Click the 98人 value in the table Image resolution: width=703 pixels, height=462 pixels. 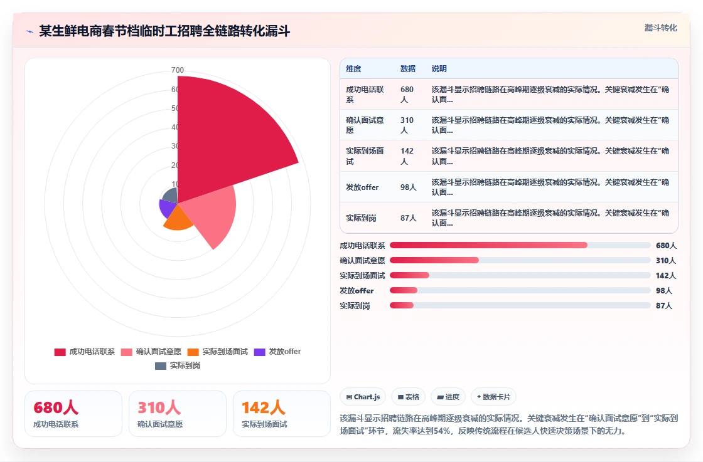pyautogui.click(x=409, y=187)
